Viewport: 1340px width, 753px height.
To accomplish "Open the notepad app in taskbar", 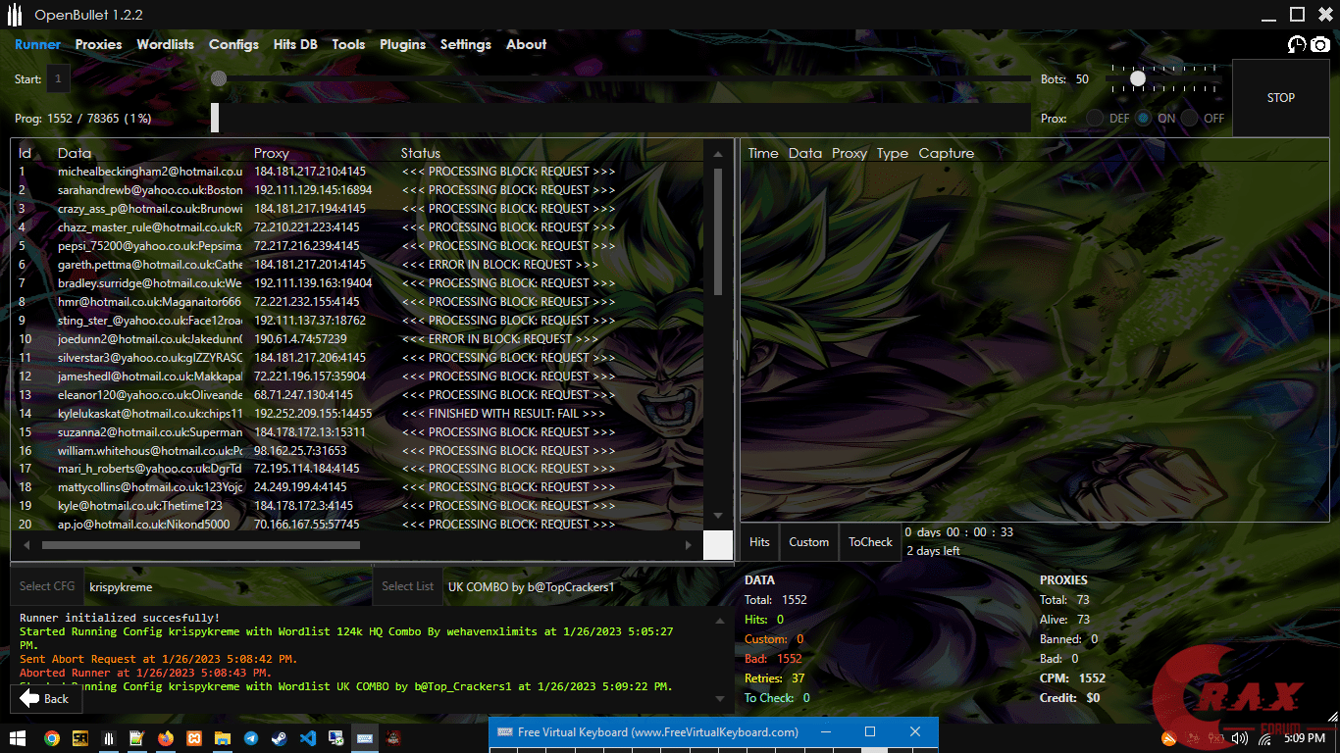I will coord(137,738).
